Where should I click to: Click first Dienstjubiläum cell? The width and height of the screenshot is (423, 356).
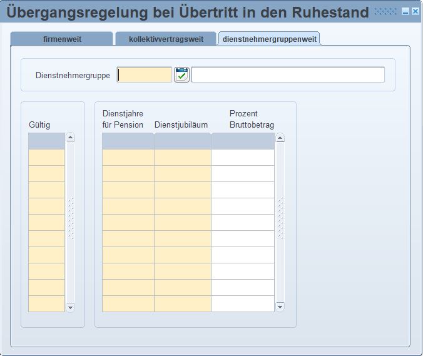coord(182,157)
